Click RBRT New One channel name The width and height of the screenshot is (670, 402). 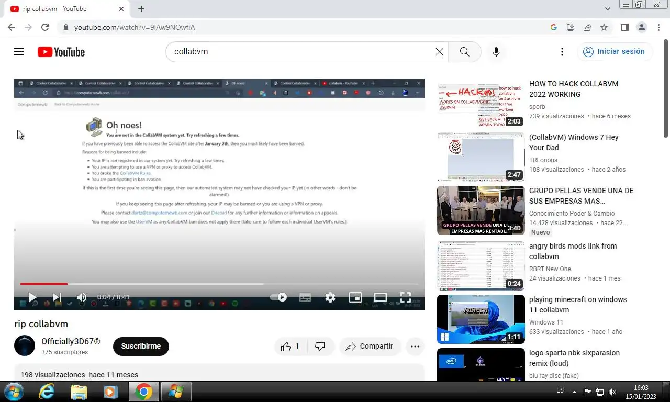[550, 269]
